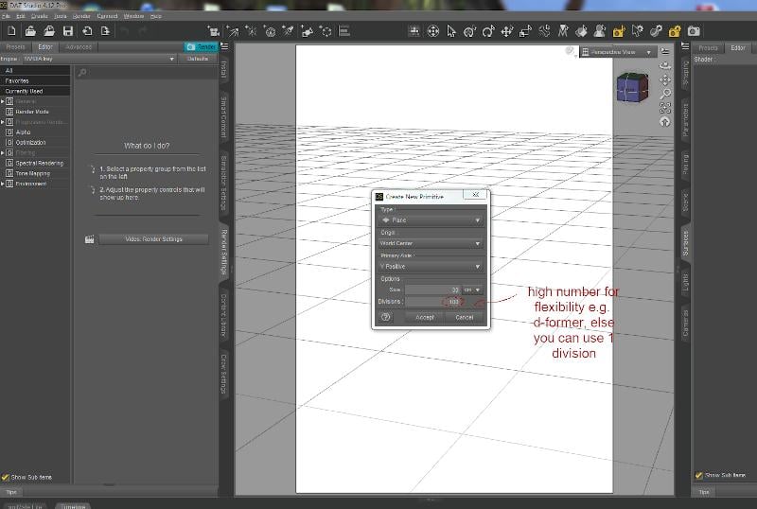Click the Align panel toolbar icon
Image resolution: width=757 pixels, height=509 pixels.
click(344, 31)
